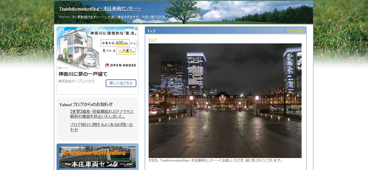Viewport: 368px width, 170px height.
Task: Open the yellow トップ post title link
Action: click(x=152, y=40)
